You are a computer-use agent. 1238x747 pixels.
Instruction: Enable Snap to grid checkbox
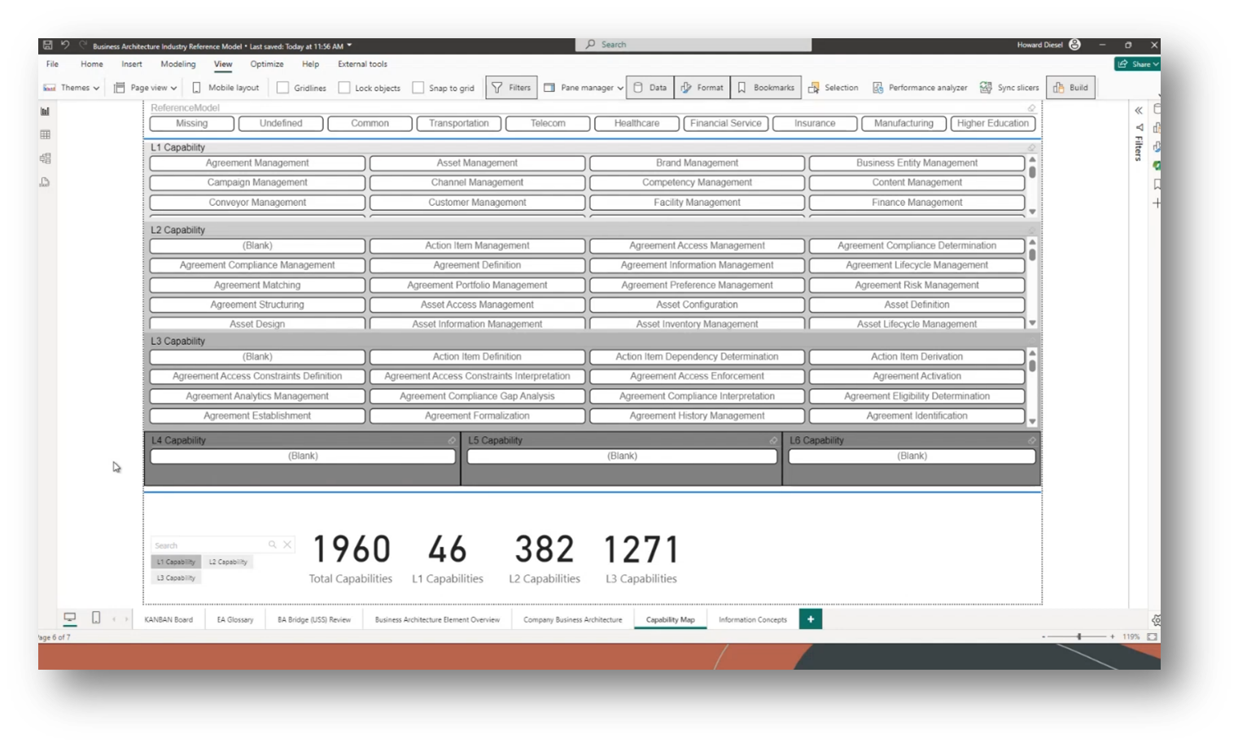418,88
